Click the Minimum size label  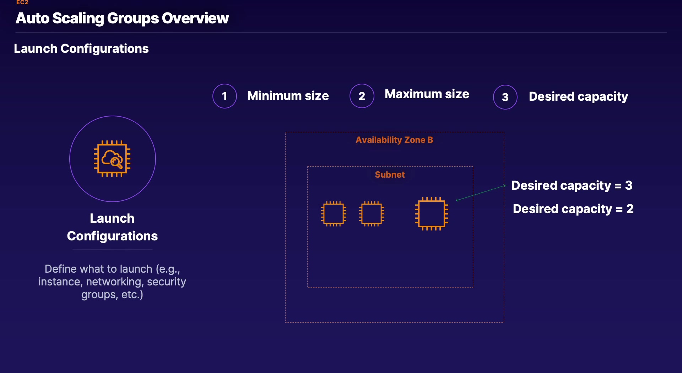[x=288, y=96]
